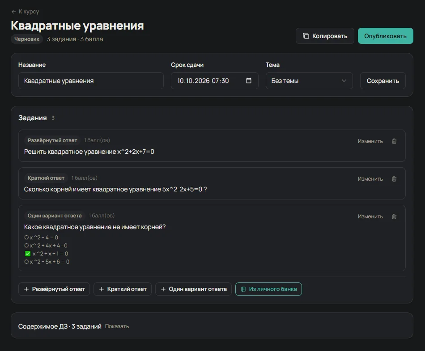Click the copy icon inside the Копировать button
425x351 pixels.
pos(306,36)
